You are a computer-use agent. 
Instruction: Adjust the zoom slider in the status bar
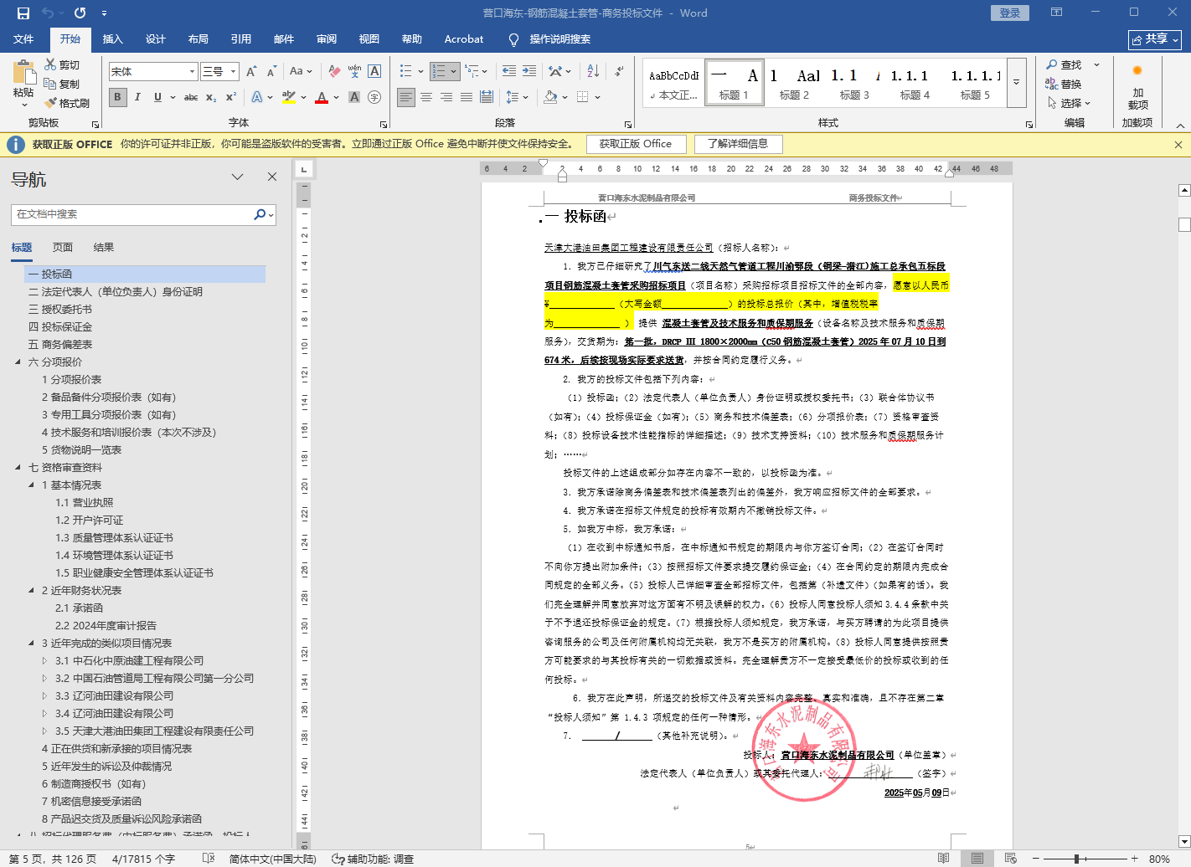pos(1076,859)
